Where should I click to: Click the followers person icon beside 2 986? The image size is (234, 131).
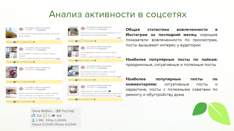pos(33,120)
